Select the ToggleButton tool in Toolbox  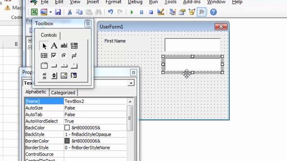tap(74, 55)
